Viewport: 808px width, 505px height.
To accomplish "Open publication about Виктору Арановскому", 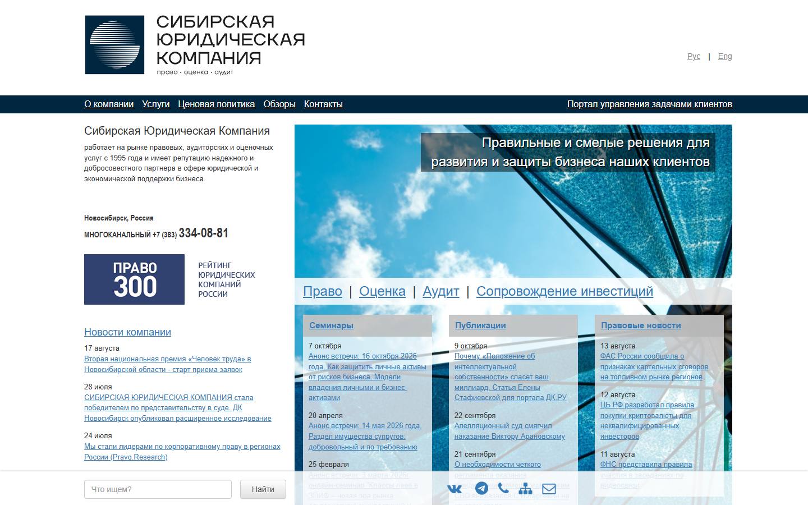I will [x=509, y=431].
